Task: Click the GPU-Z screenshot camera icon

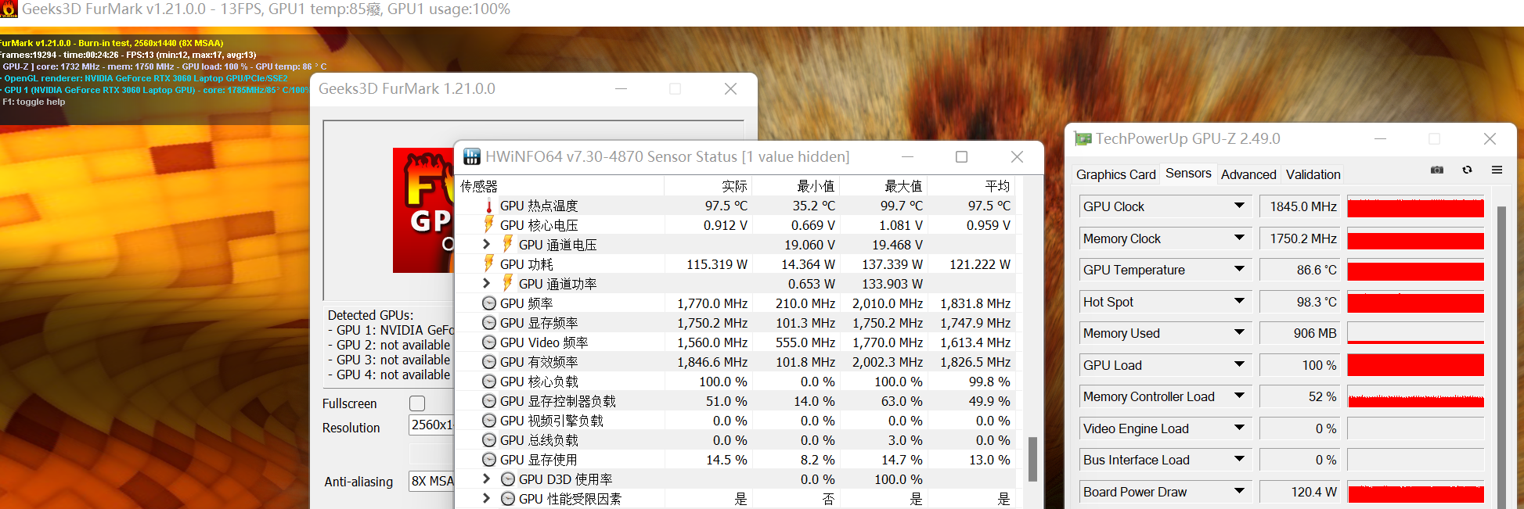Action: [1437, 170]
